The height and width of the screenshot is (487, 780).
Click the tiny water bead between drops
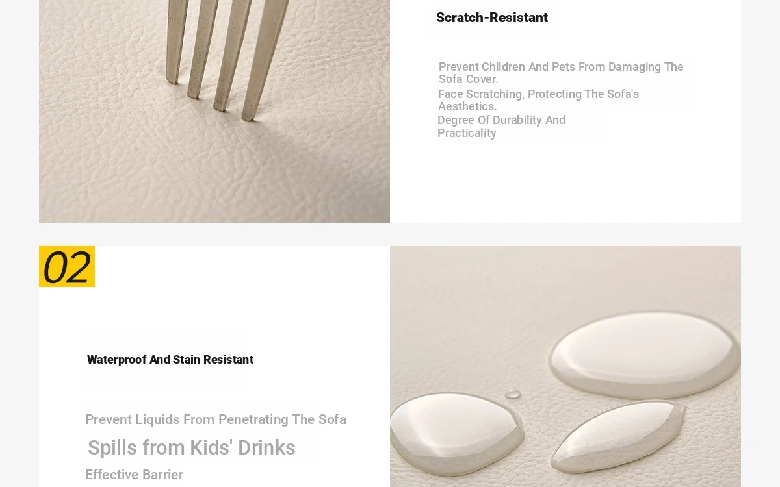(x=513, y=393)
